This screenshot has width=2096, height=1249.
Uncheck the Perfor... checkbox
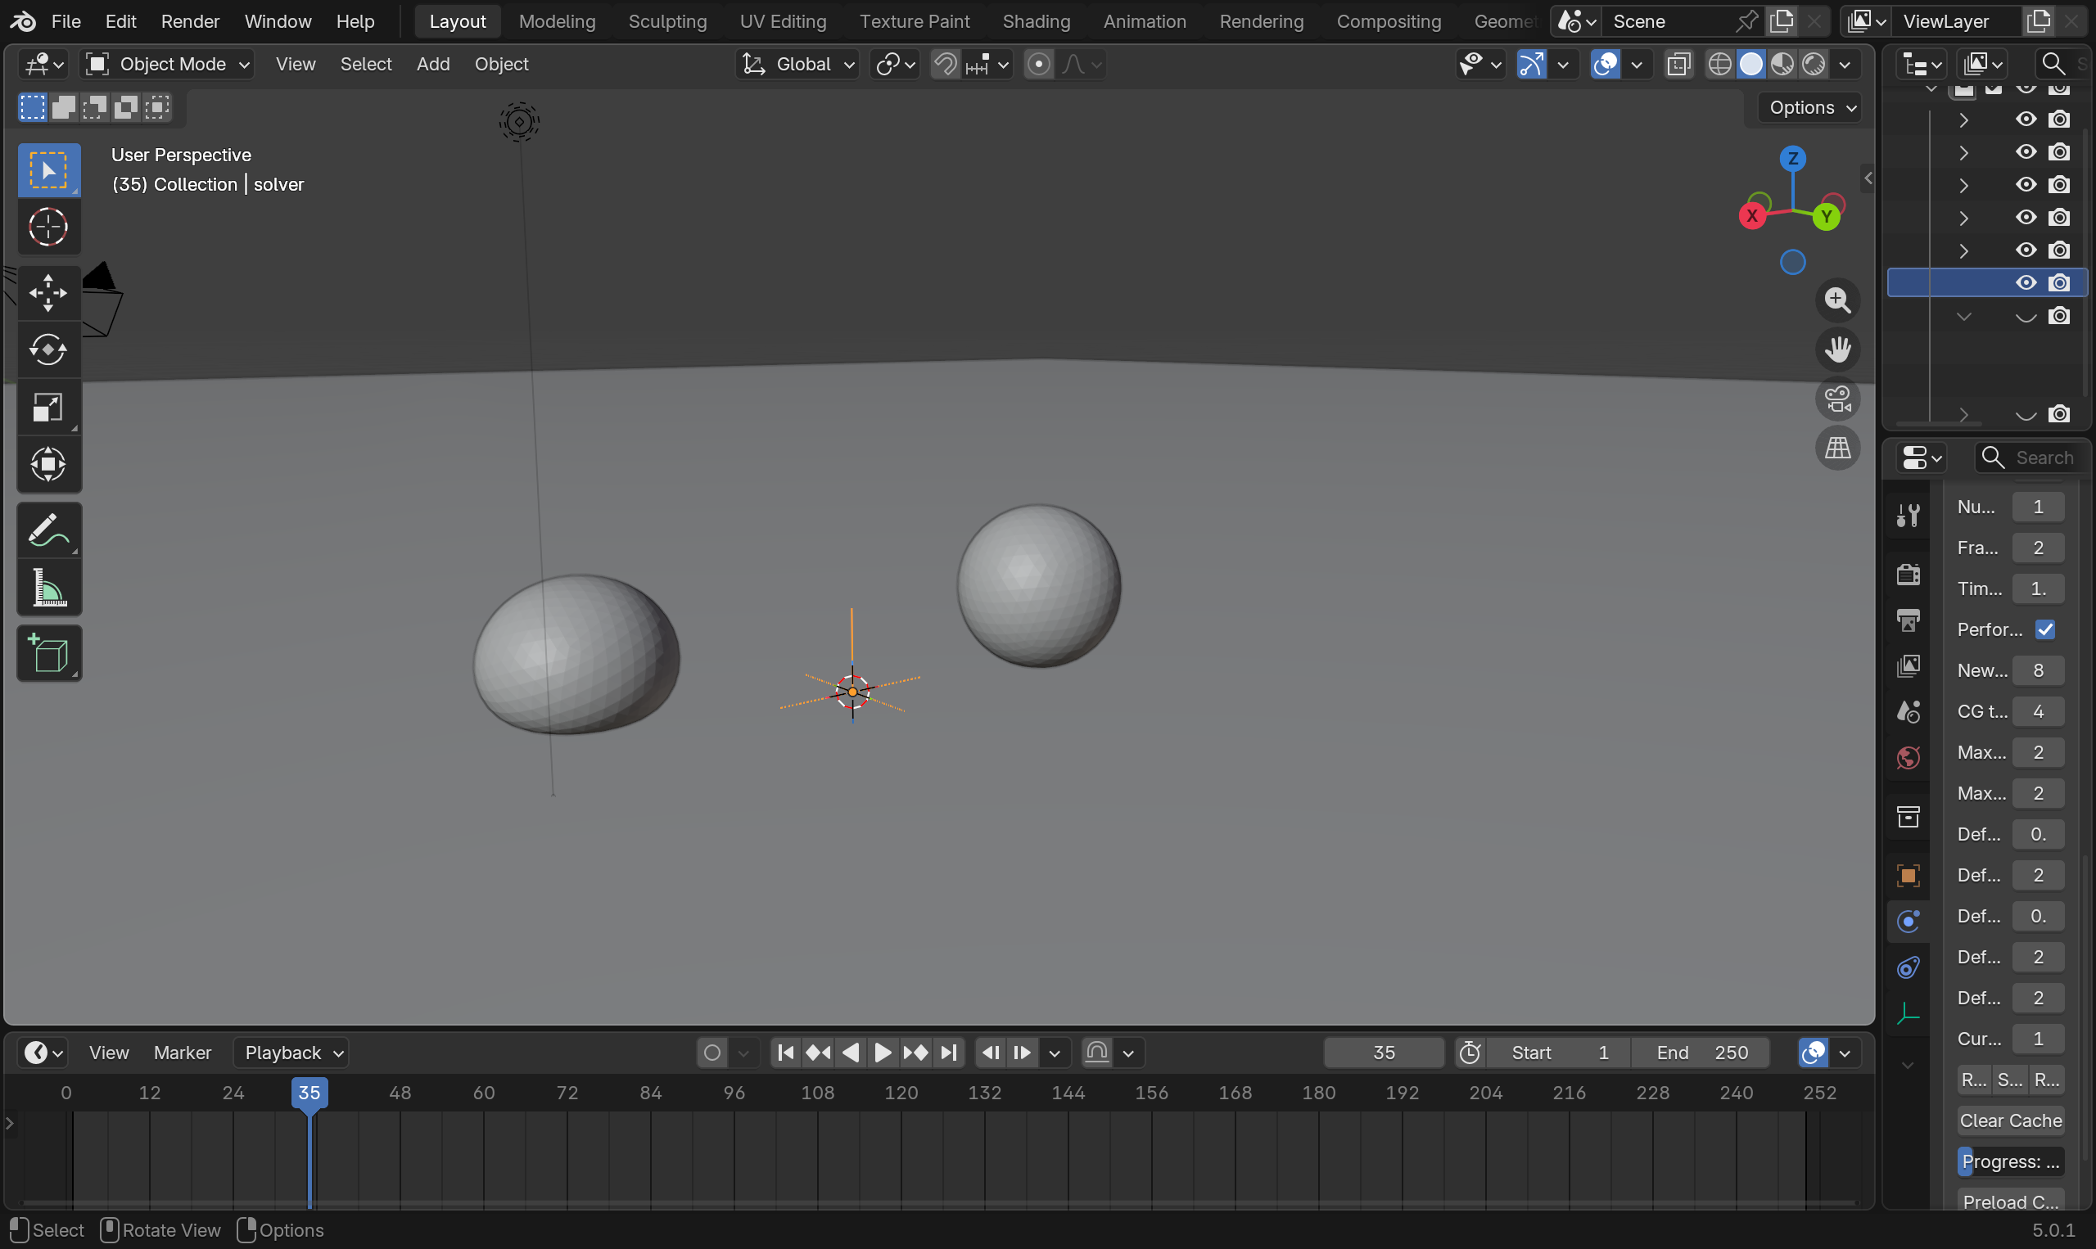click(x=2044, y=629)
